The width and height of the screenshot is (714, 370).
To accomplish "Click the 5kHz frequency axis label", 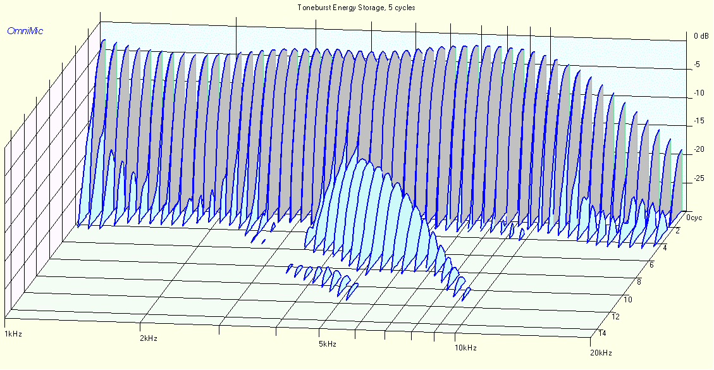I will pyautogui.click(x=328, y=344).
